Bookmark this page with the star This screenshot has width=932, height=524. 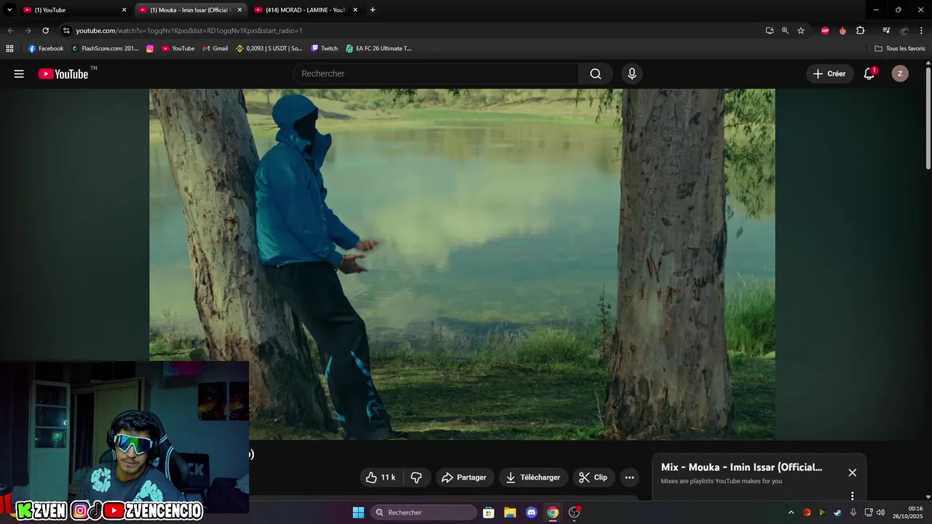pos(801,31)
